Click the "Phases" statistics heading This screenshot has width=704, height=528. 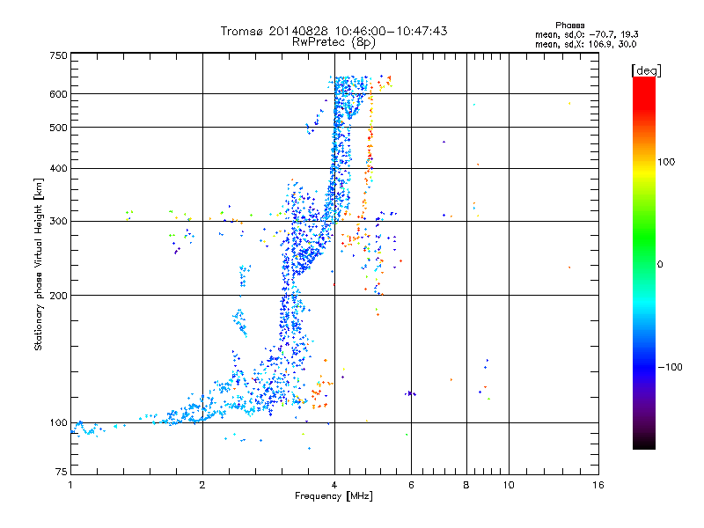pyautogui.click(x=569, y=26)
